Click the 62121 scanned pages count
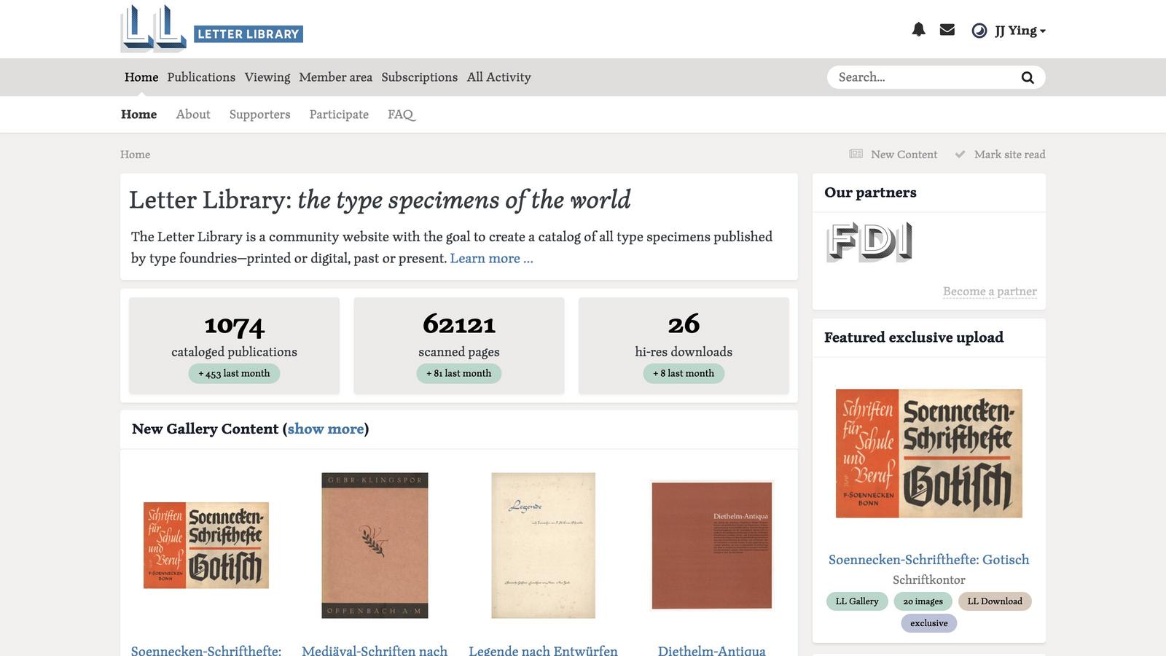The height and width of the screenshot is (656, 1166). pos(459,324)
